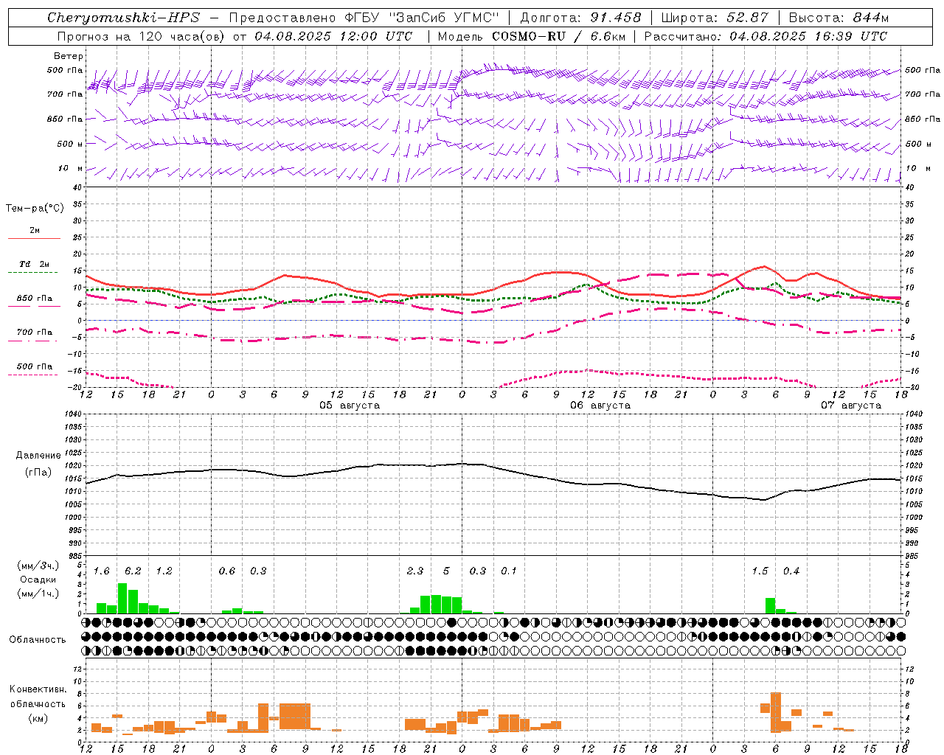Click the precipitation total 0.1

509,571
